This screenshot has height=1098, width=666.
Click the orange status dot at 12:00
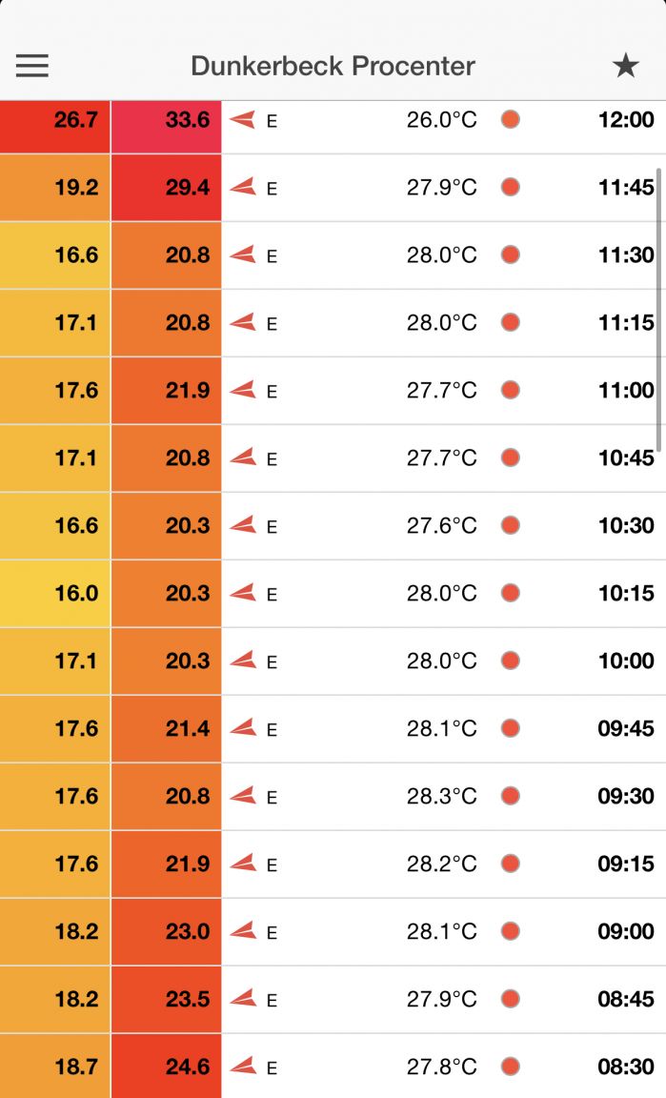(x=511, y=120)
